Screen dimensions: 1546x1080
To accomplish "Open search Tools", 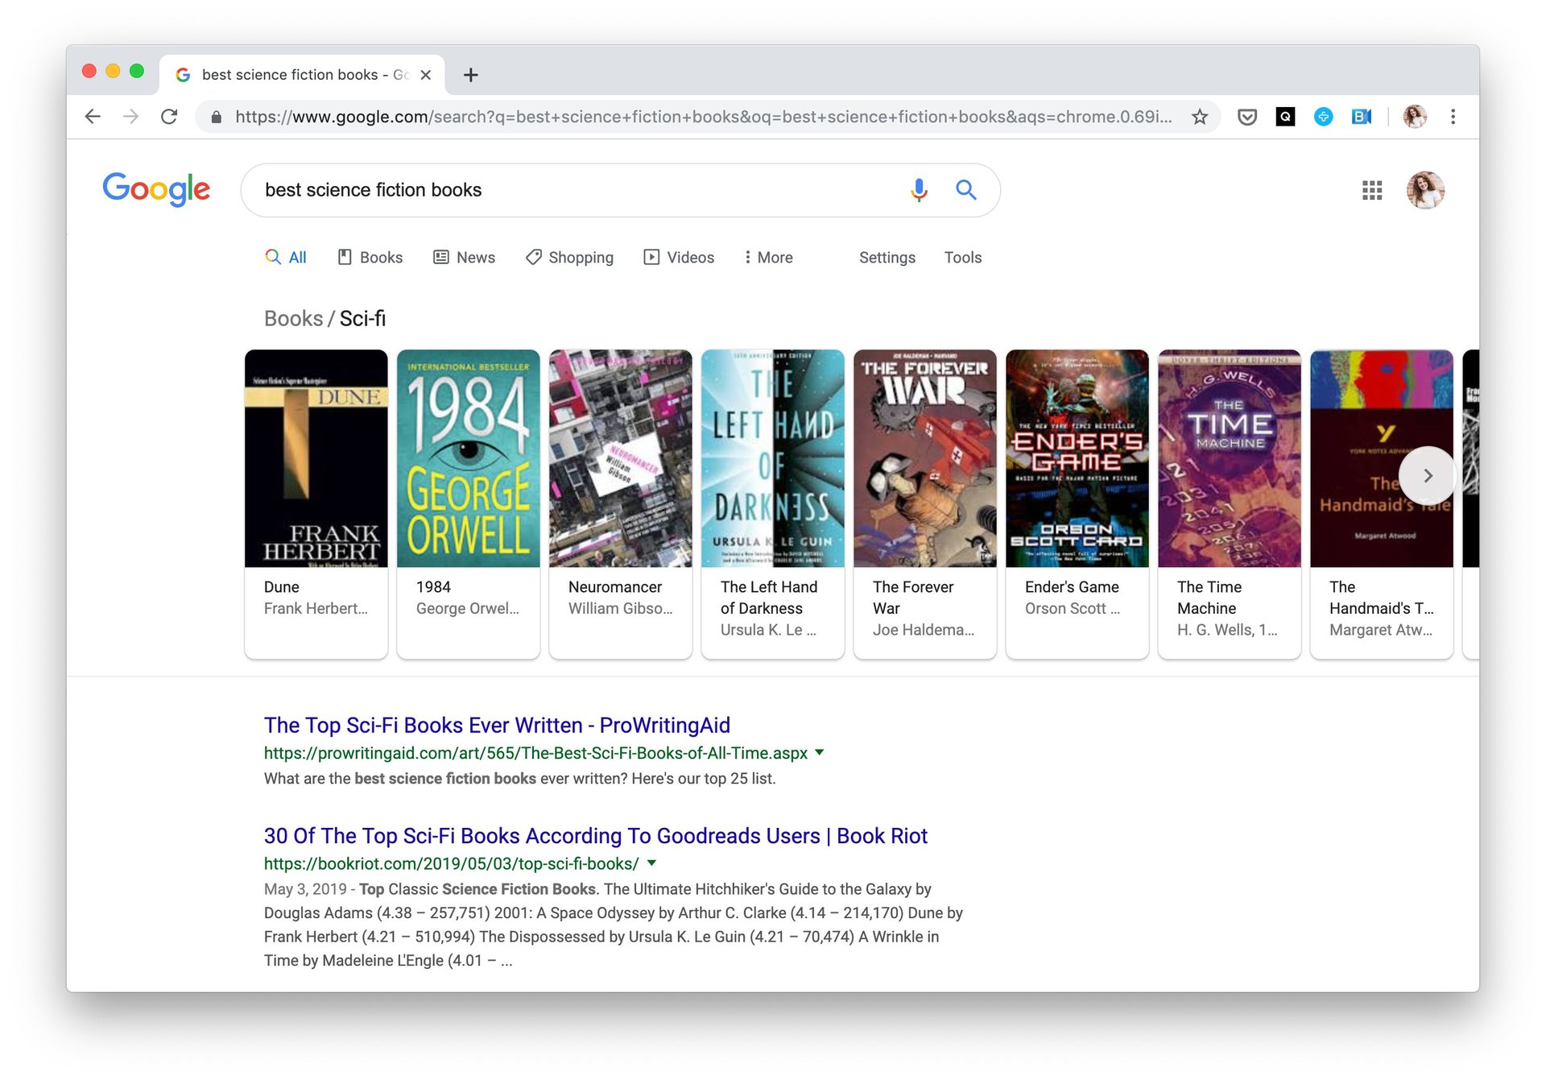I will tap(963, 258).
